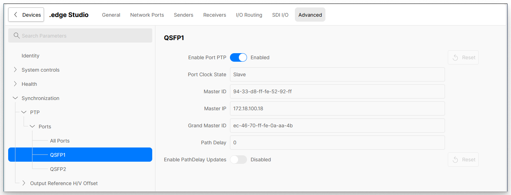Expand the Health section chevron

(15, 84)
